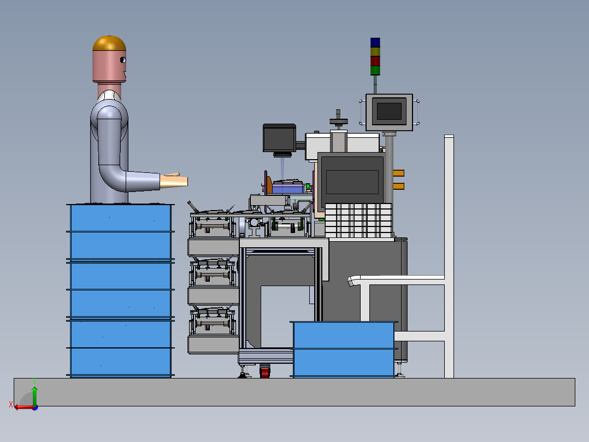This screenshot has width=589, height=442.
Task: Select the thin pole of the signal tower
Action: 375,85
